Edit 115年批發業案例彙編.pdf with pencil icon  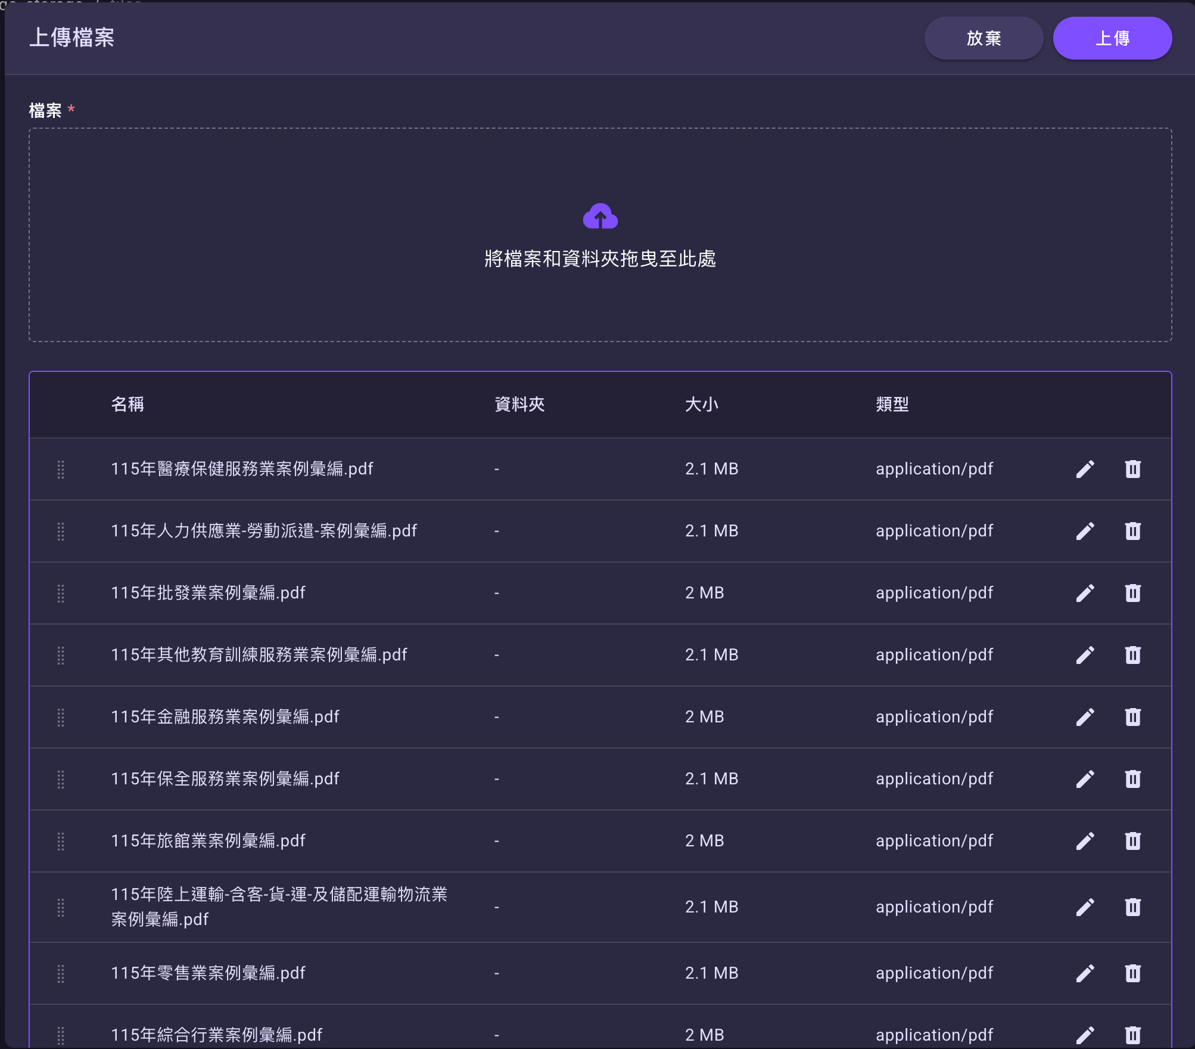[x=1085, y=593]
